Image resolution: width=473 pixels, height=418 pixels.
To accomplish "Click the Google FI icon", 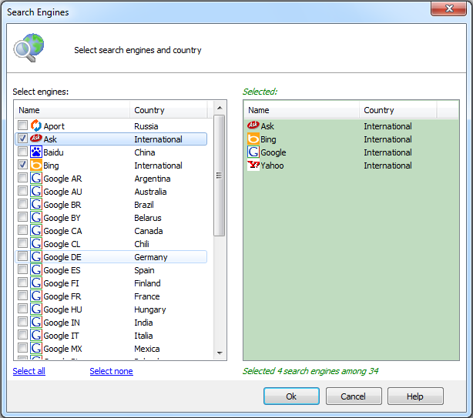I will tap(36, 283).
